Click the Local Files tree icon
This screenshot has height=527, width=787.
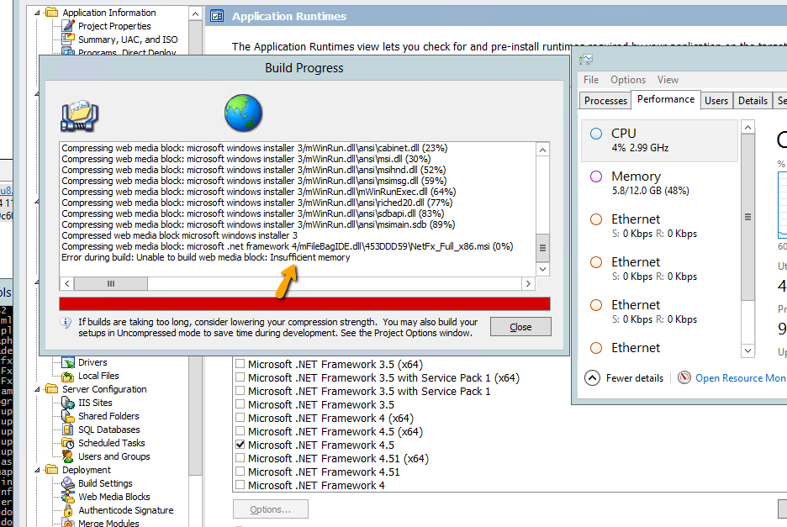point(68,376)
